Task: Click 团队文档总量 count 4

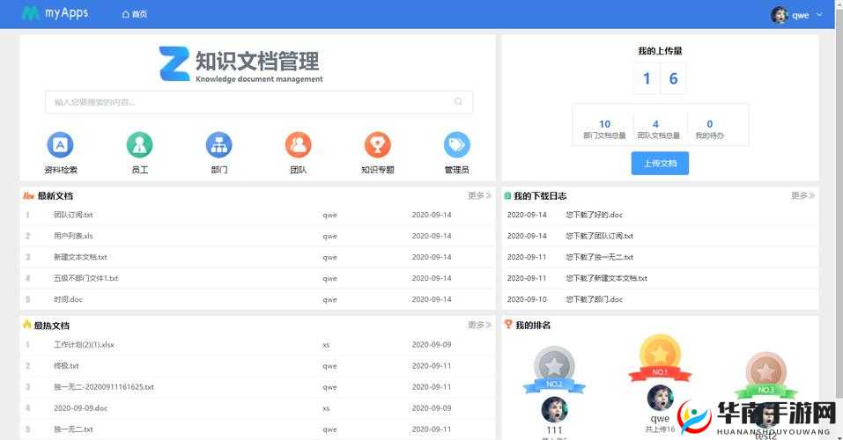Action: pos(655,124)
